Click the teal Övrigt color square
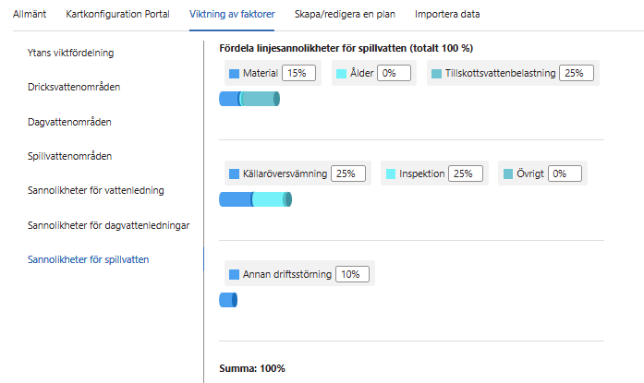Image resolution: width=644 pixels, height=383 pixels. point(508,174)
